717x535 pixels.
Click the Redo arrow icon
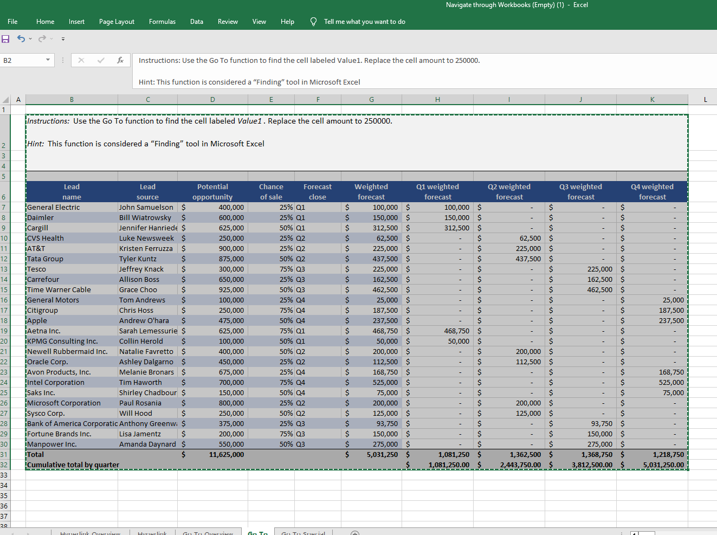point(42,38)
